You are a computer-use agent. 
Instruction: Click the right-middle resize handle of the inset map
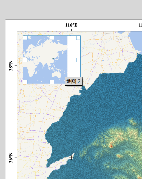tap(78, 60)
